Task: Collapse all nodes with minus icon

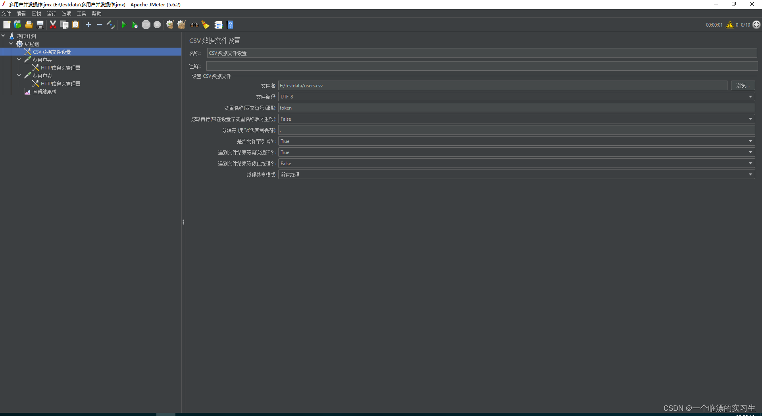Action: [100, 25]
